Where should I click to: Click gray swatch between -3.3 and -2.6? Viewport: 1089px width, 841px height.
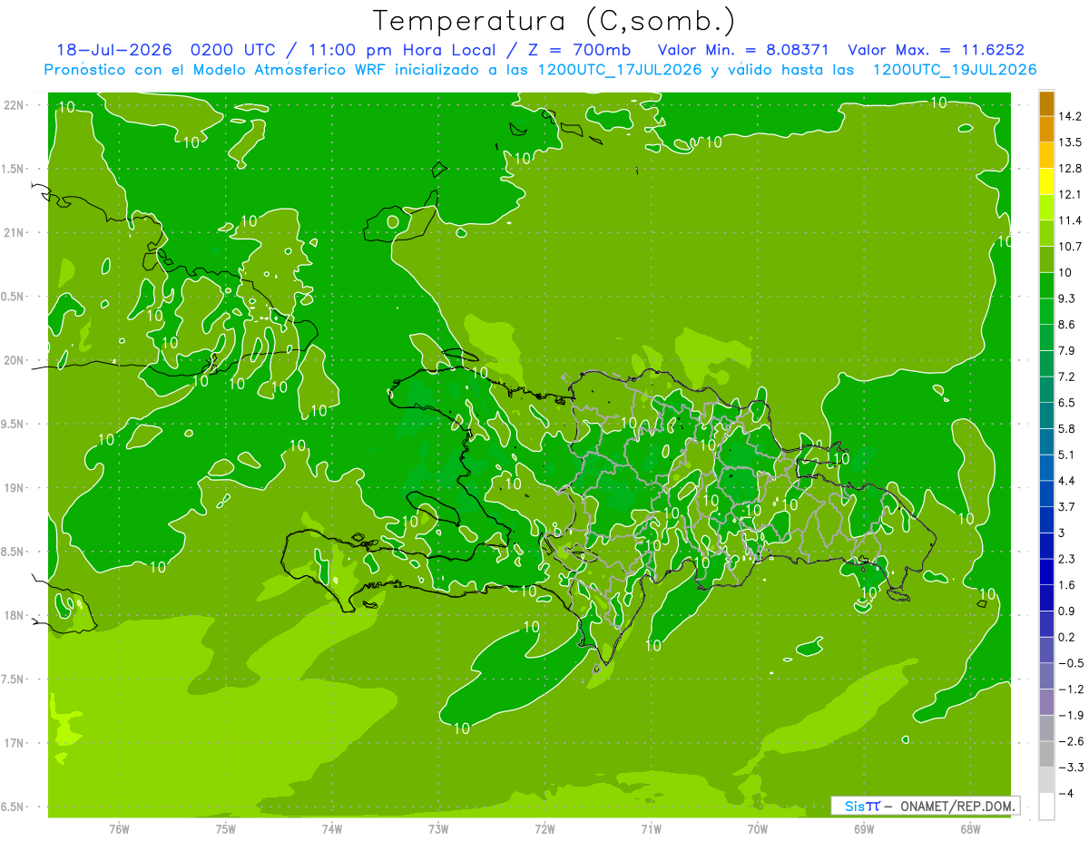[1046, 754]
